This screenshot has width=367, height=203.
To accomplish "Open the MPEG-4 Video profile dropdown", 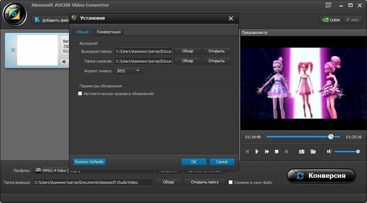I will pyautogui.click(x=94, y=170).
